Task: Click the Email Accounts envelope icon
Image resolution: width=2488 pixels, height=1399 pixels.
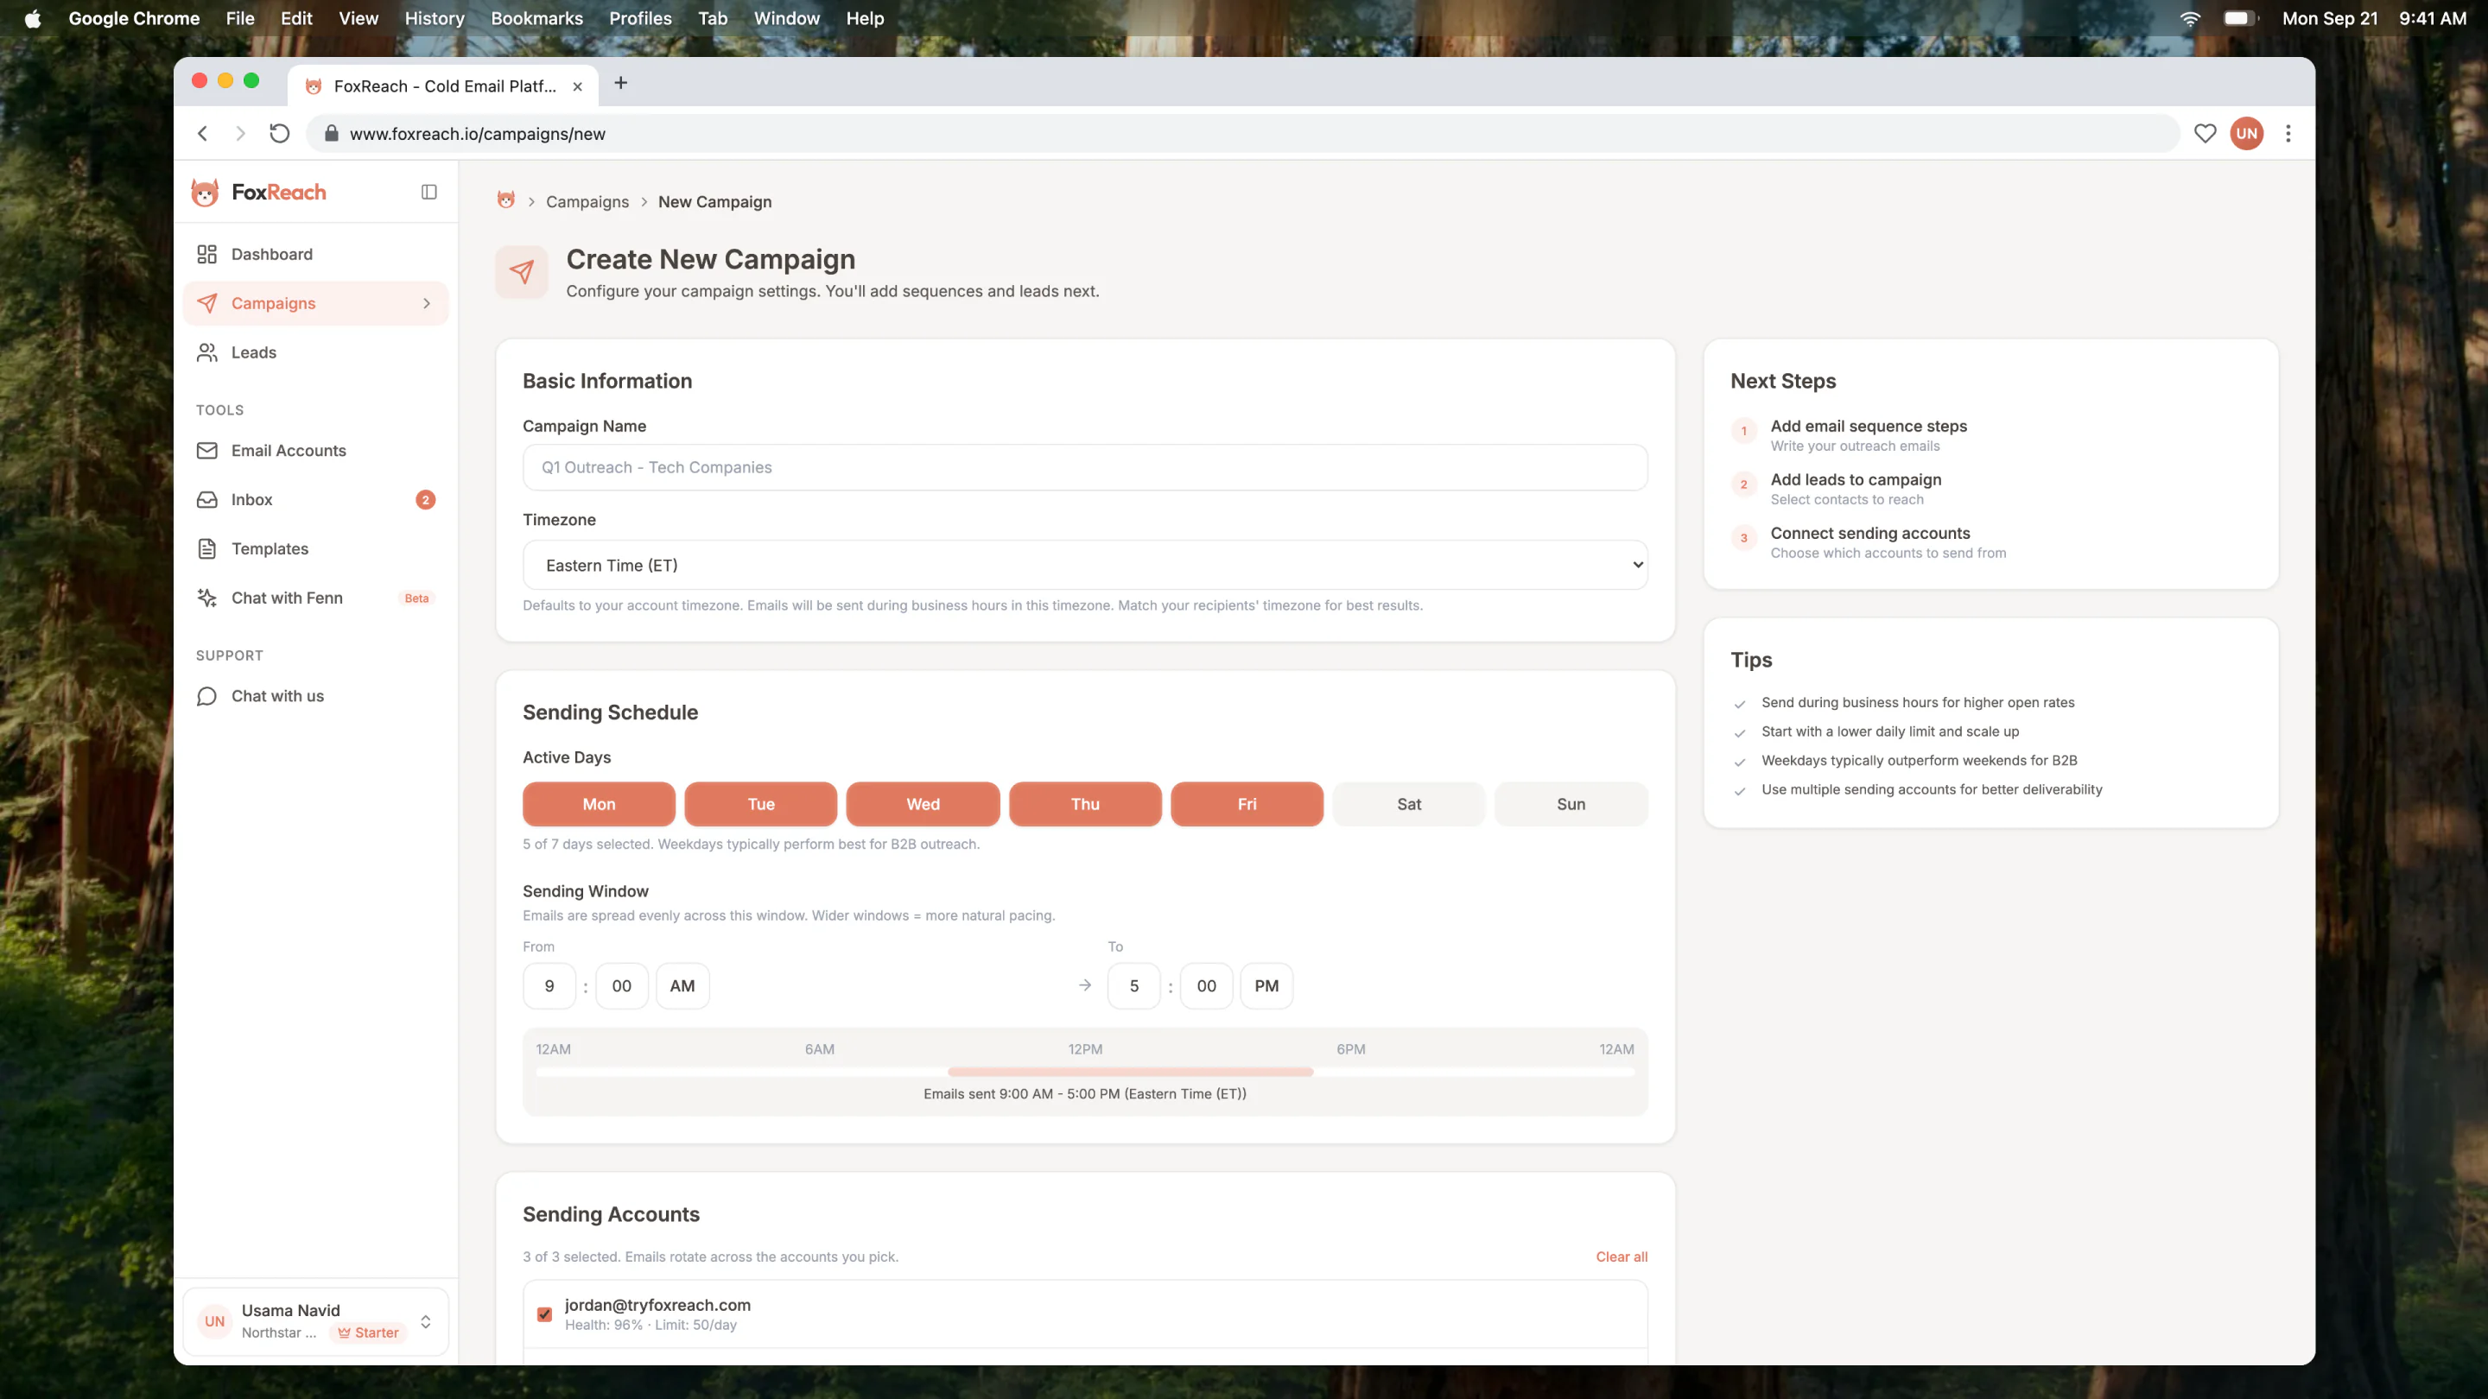Action: click(206, 451)
